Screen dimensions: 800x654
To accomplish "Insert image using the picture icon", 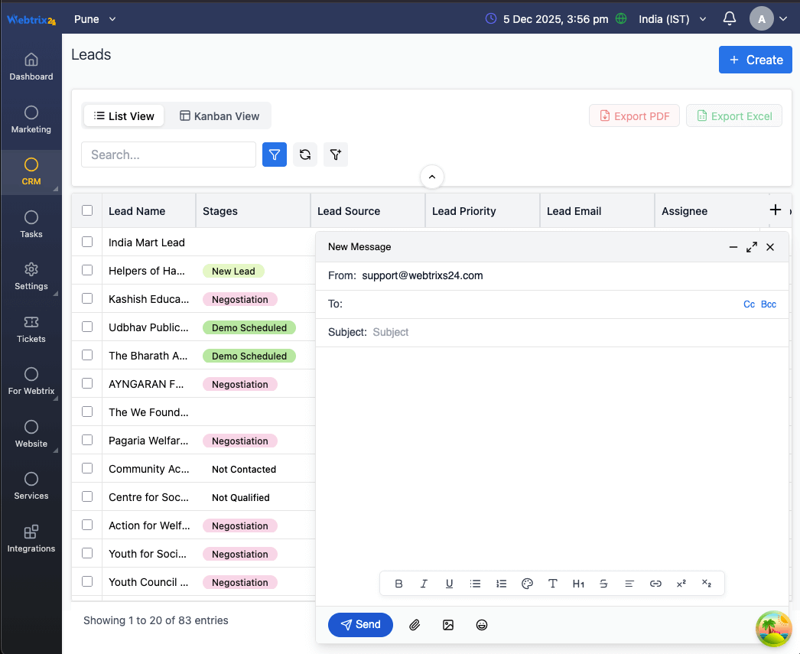I will 448,625.
